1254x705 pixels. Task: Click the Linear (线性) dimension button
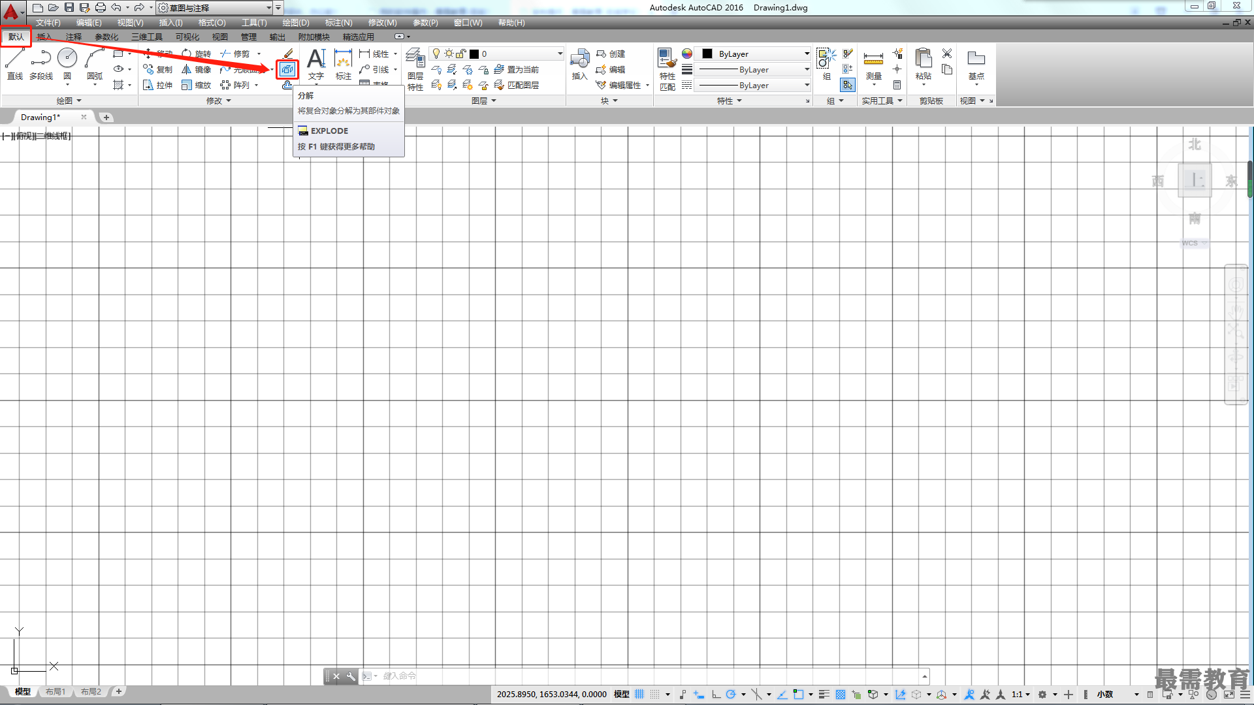[374, 54]
